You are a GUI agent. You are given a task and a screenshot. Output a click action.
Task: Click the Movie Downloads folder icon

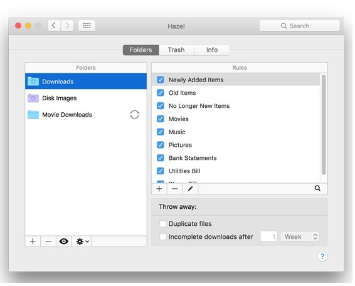click(33, 115)
